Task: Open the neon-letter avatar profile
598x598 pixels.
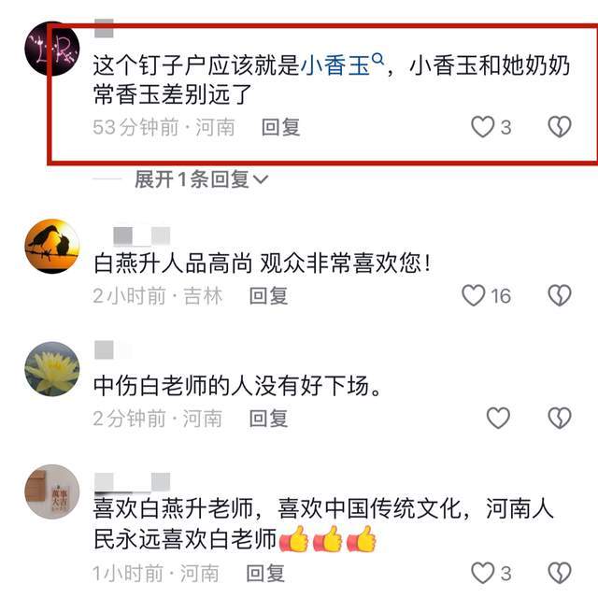Action: point(52,49)
